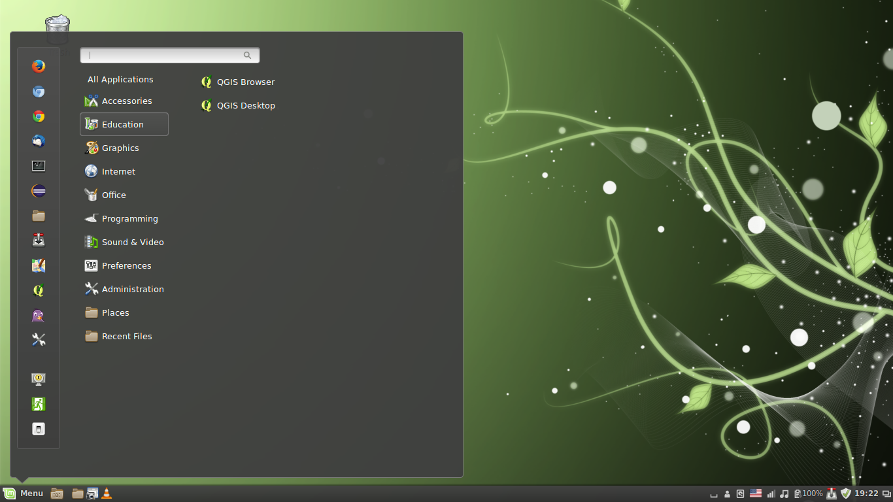This screenshot has width=893, height=502.
Task: Select All Applications category
Action: click(x=120, y=80)
